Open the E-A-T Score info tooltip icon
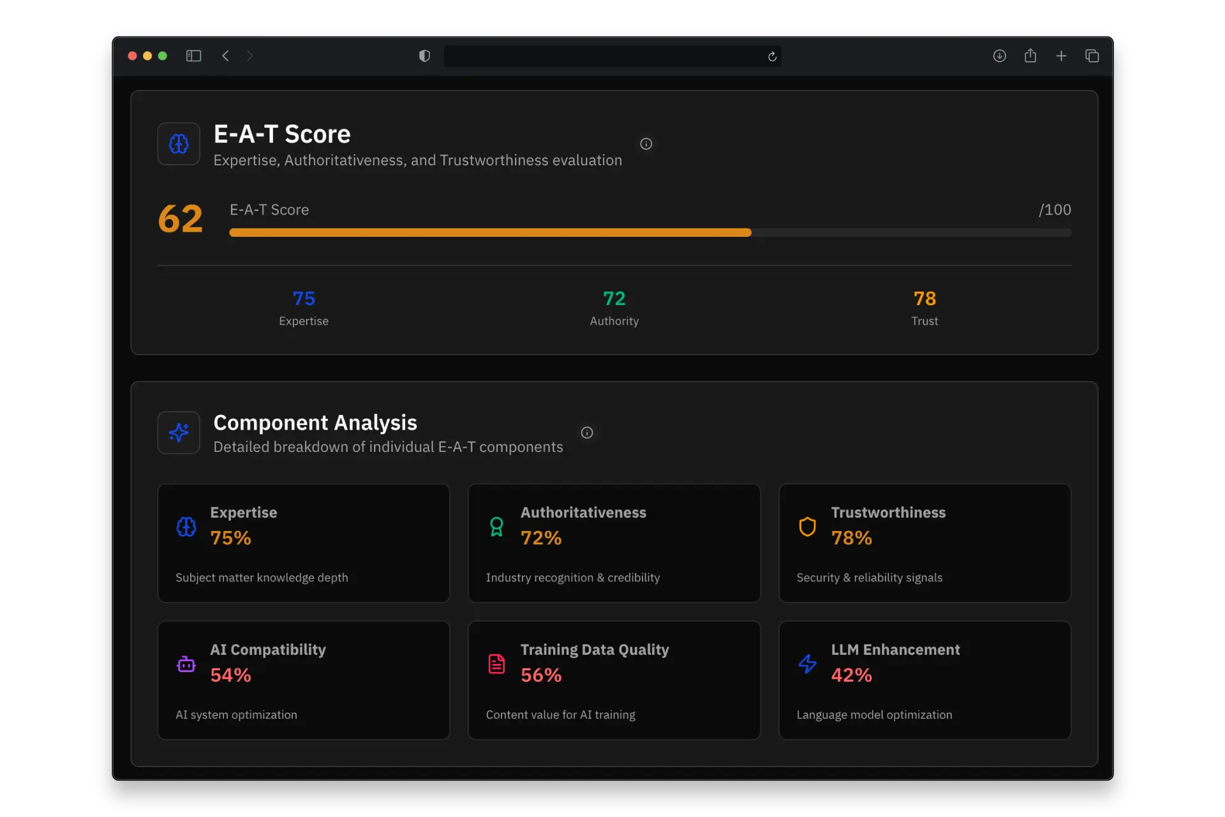 tap(646, 144)
